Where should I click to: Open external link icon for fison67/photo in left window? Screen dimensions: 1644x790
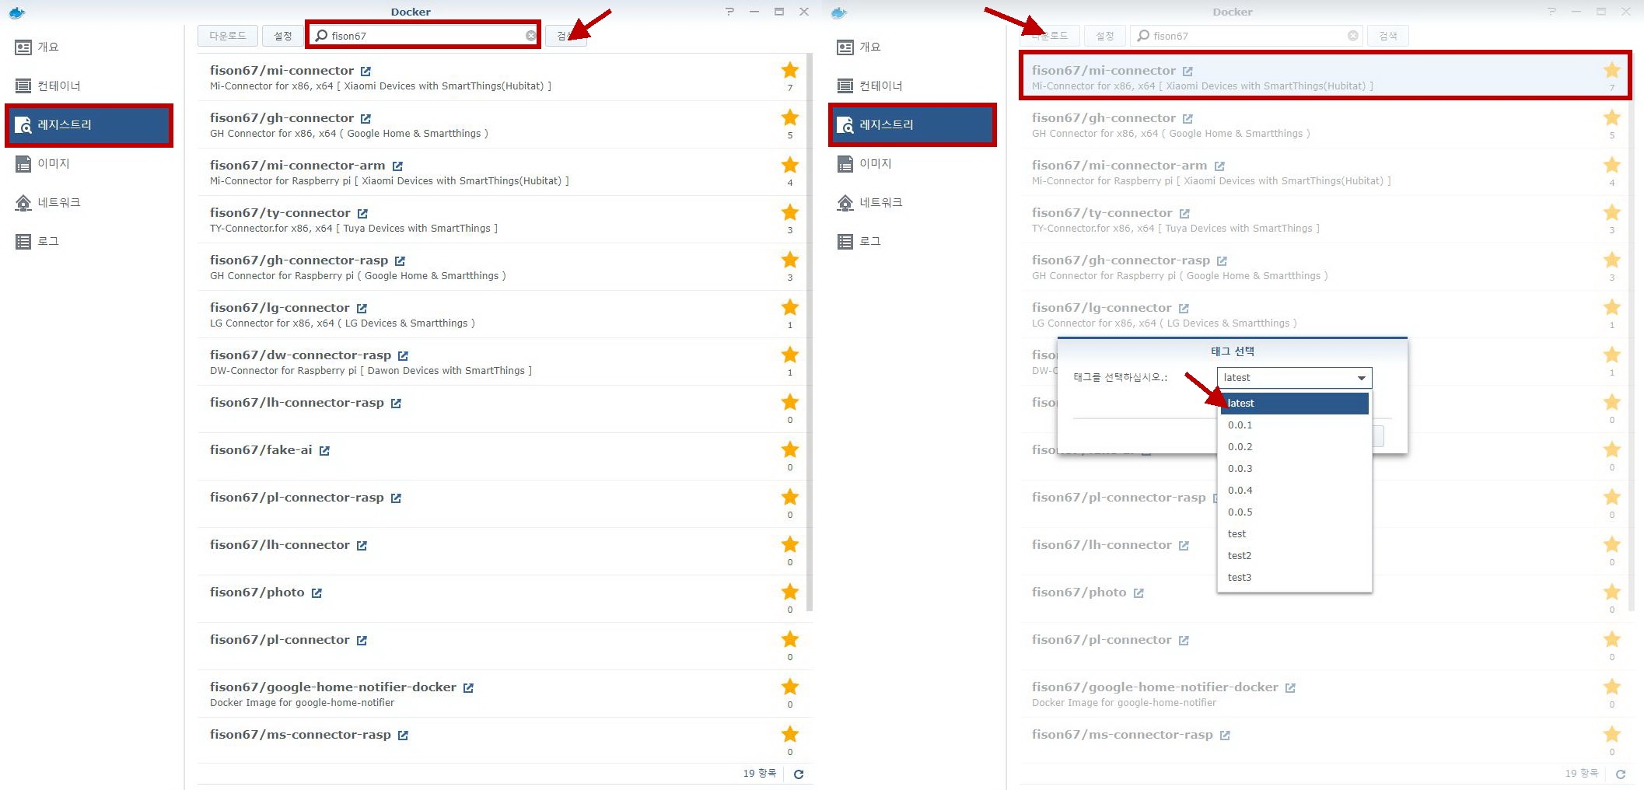point(317,593)
